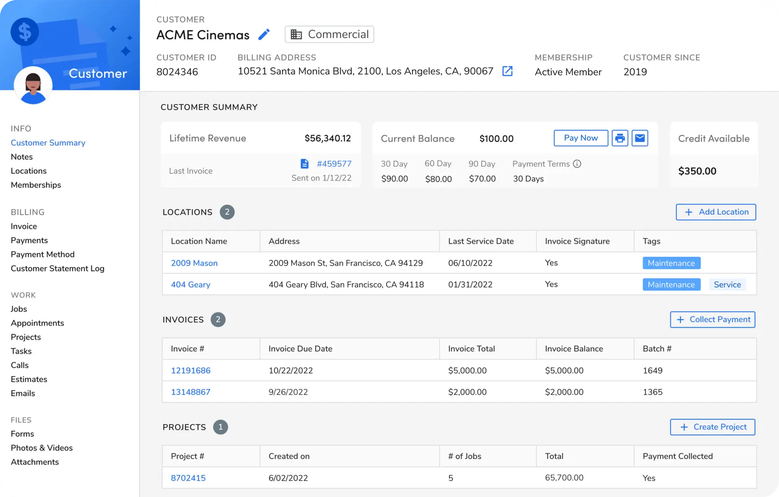Click the Service tag on 404 Geary
Viewport: 779px width, 497px height.
click(727, 285)
